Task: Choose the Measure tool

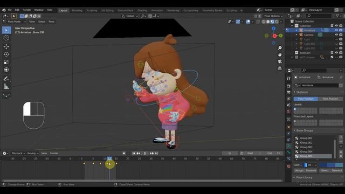Action: (6, 86)
